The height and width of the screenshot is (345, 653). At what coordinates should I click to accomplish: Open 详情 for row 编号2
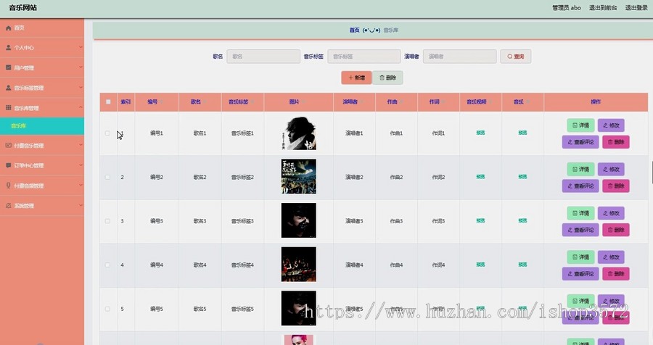(580, 170)
